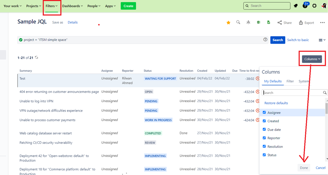Open the three-dot more actions menu

pos(322,23)
